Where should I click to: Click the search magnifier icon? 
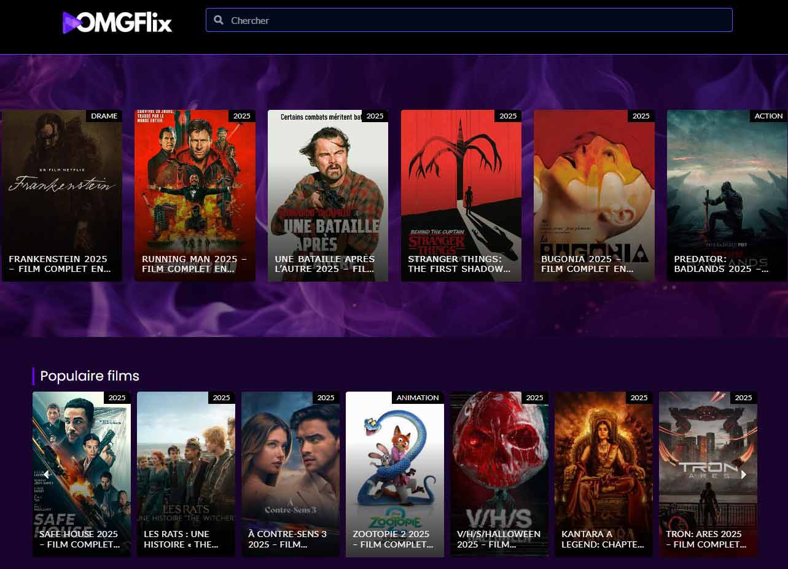(x=218, y=20)
